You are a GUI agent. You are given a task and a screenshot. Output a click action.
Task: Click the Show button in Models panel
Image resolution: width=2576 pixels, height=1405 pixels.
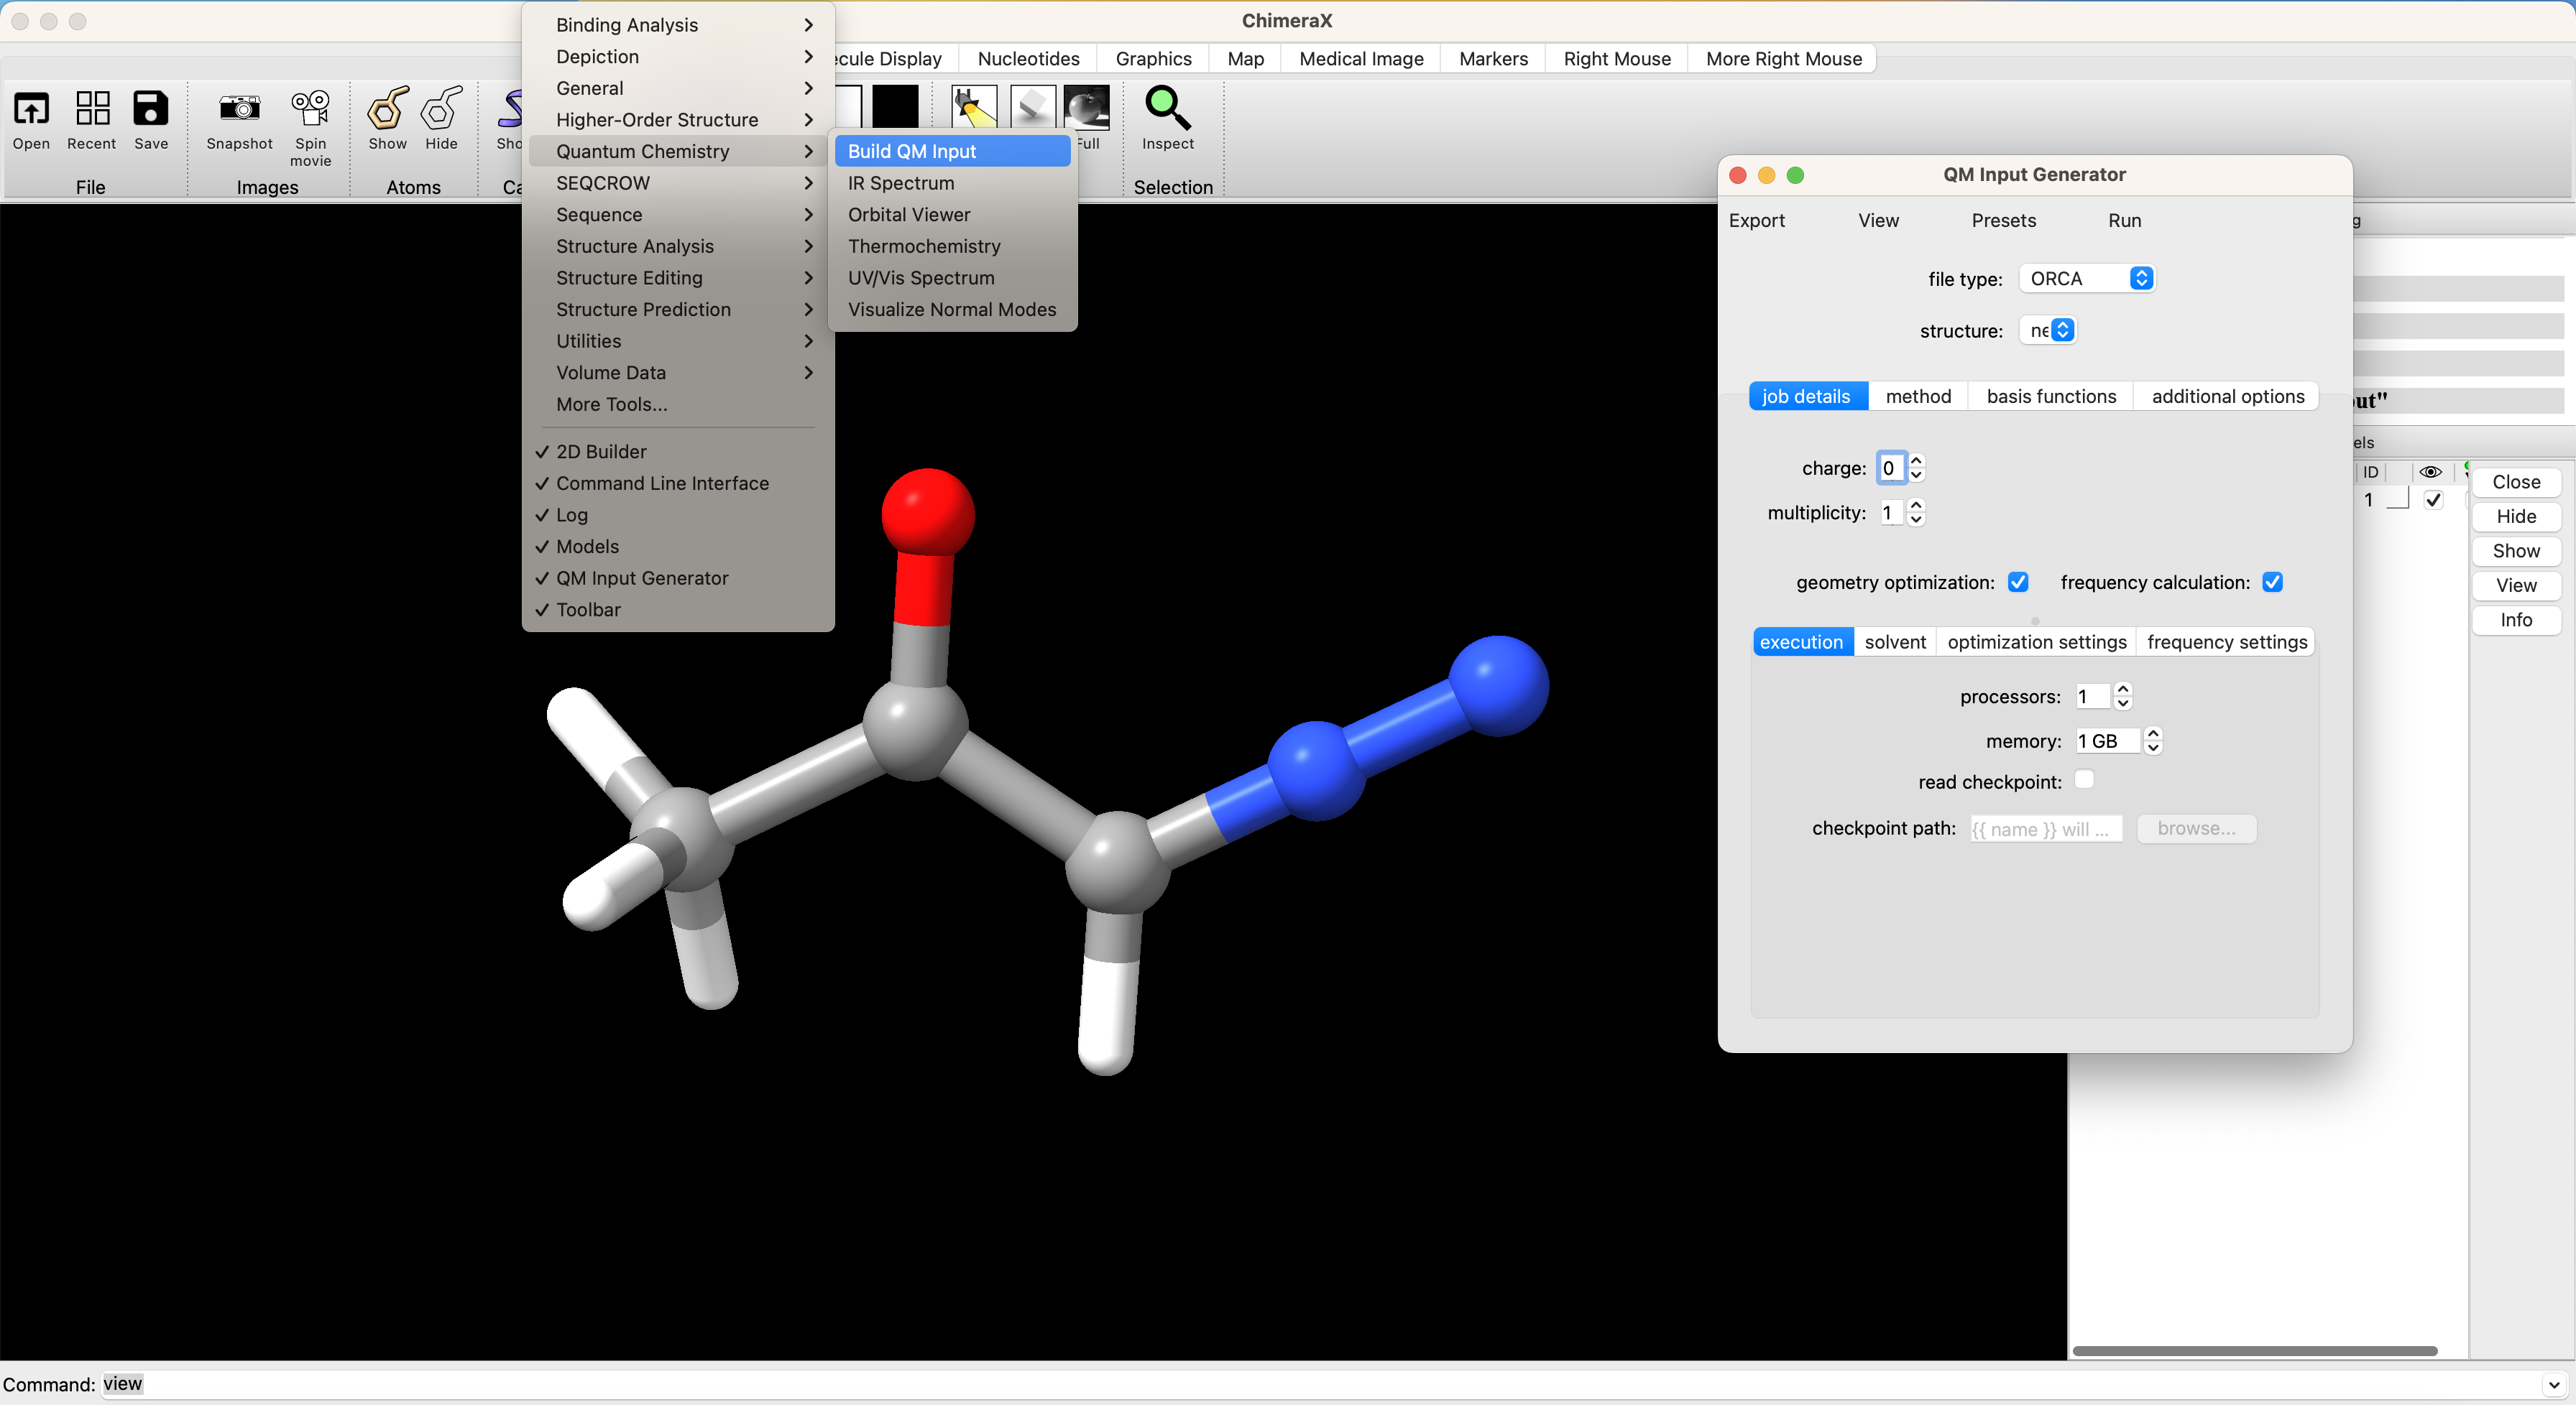[2516, 552]
